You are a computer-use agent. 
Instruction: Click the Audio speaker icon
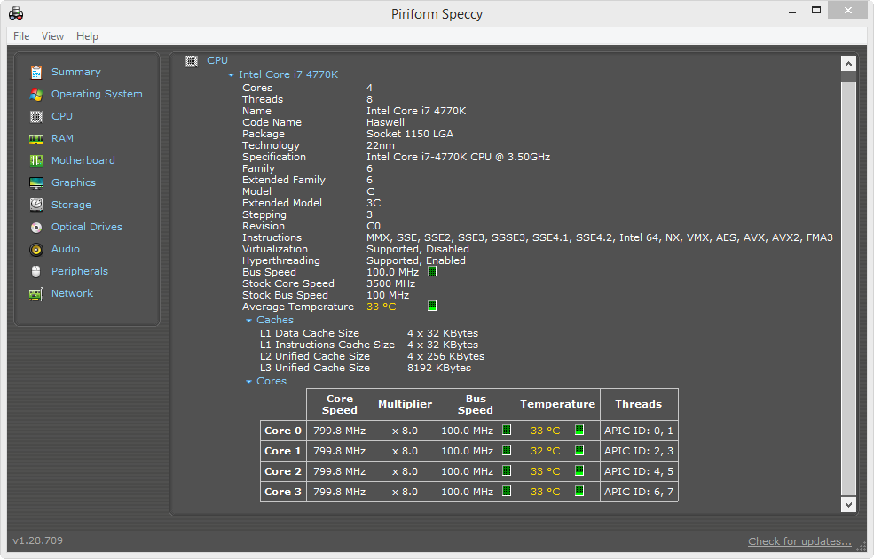36,250
